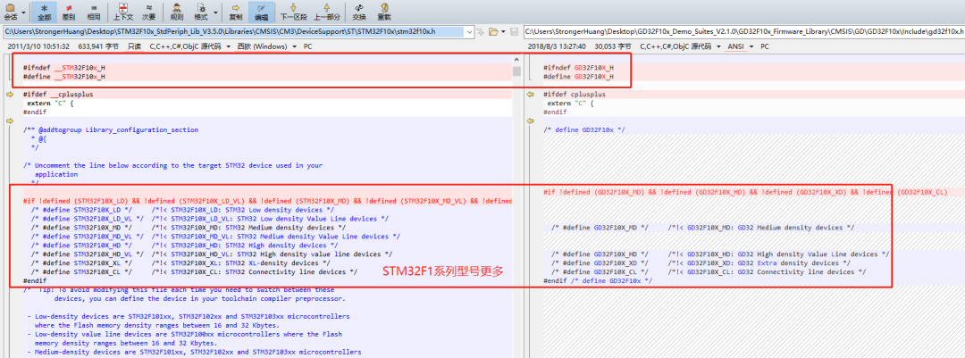Toggle 次要 minor differences filter

148,11
